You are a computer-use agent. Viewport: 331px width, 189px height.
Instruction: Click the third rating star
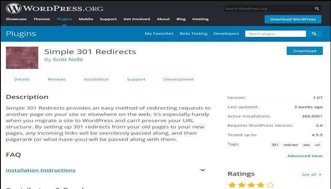(x=251, y=185)
